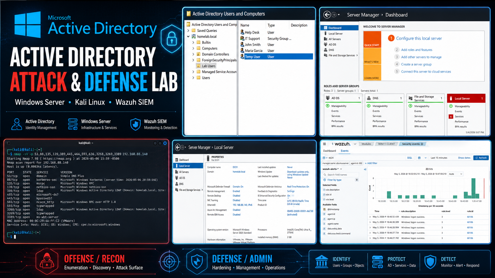Open the AD DS role tile header
This screenshot has width=495, height=278.
tap(343, 98)
